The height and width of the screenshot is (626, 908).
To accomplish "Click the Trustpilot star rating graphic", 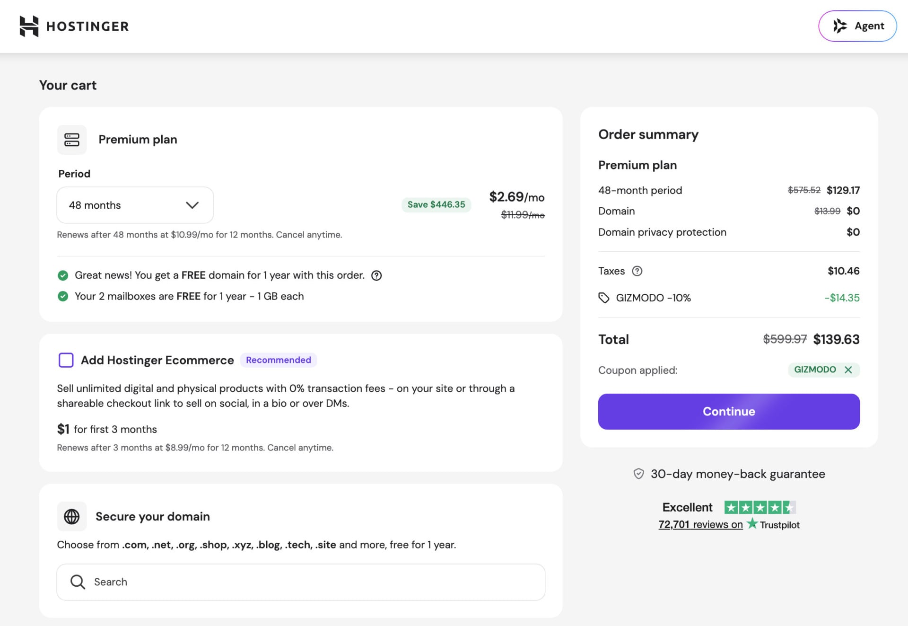I will click(x=760, y=508).
